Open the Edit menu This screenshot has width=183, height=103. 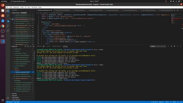11,7
